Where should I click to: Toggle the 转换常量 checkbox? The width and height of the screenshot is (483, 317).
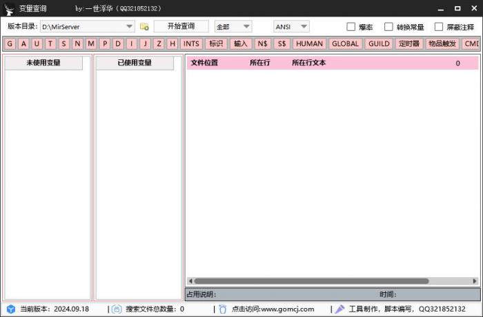pyautogui.click(x=389, y=27)
